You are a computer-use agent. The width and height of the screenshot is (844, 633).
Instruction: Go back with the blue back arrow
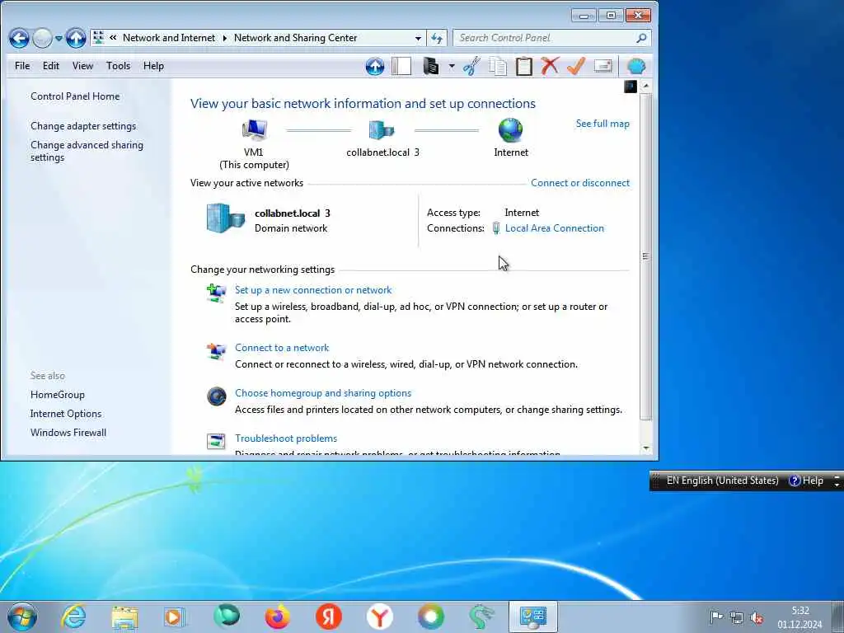19,38
